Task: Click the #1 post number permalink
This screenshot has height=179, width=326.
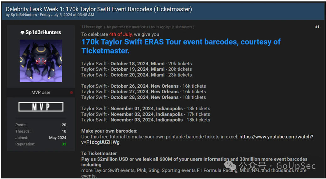Action: click(x=317, y=27)
